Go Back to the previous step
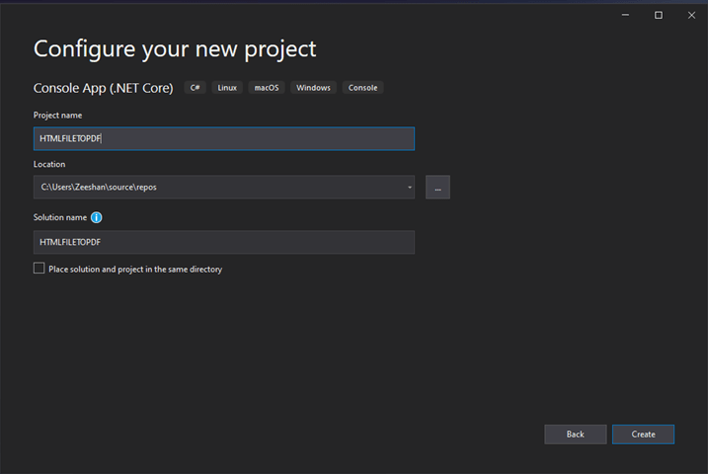The image size is (708, 474). click(576, 434)
